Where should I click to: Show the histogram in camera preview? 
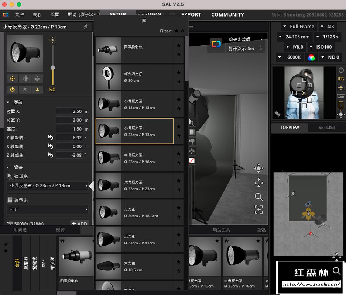(x=341, y=96)
